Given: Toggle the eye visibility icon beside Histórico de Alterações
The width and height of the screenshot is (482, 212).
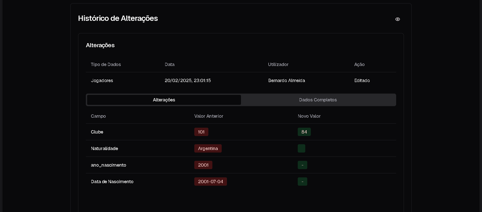Looking at the screenshot, I should tap(397, 19).
